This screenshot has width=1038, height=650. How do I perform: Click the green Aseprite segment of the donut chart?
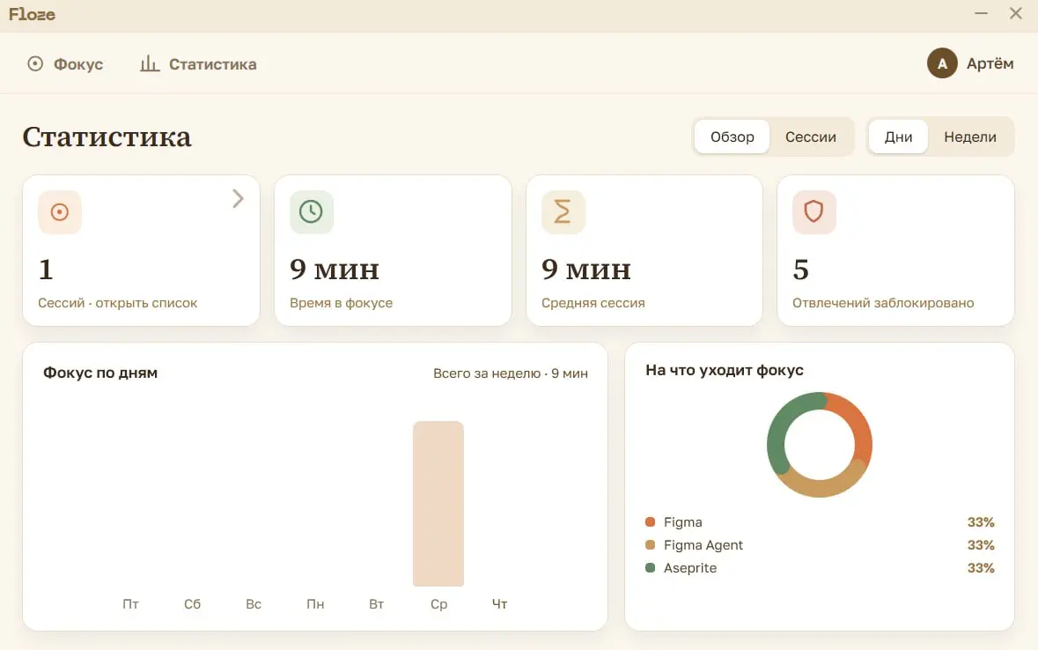click(781, 427)
